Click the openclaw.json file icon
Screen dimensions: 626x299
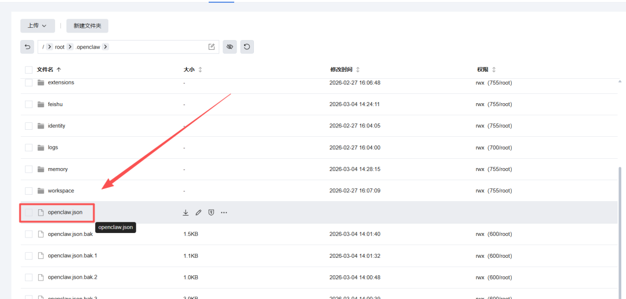coord(41,213)
